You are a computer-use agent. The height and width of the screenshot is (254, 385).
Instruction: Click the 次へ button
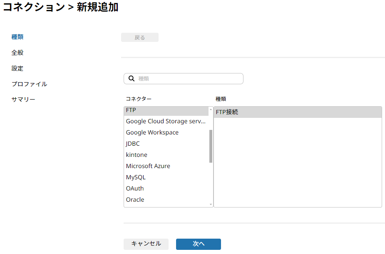coord(199,244)
